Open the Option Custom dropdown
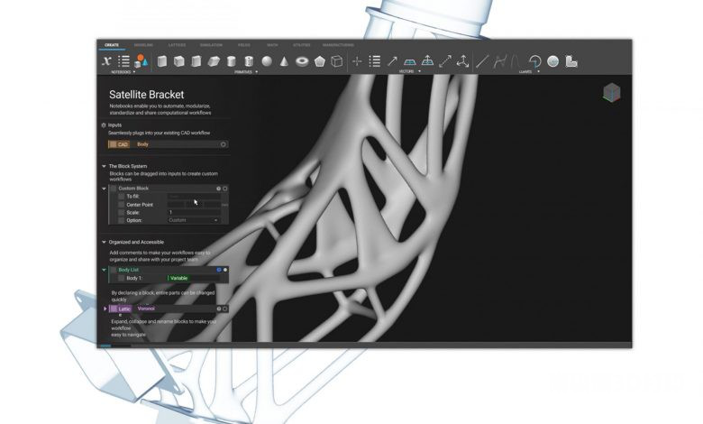The image size is (703, 424). coord(194,220)
